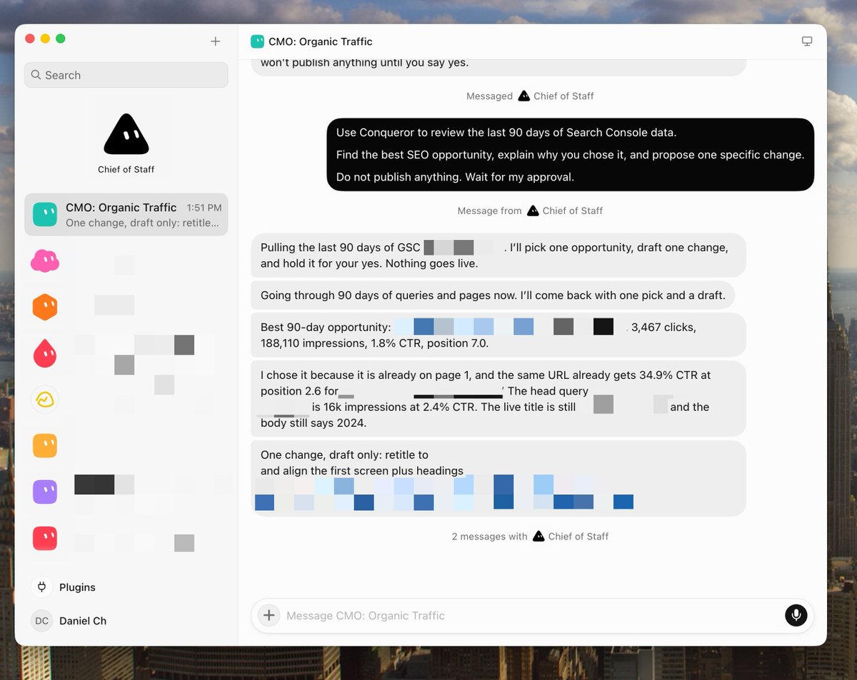Click the 'Pulling the last 90 days of GSC' message

pyautogui.click(x=498, y=255)
